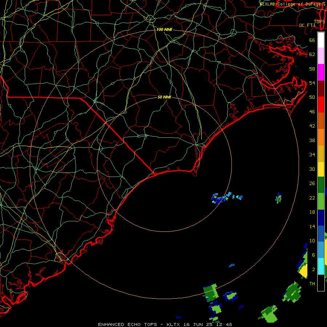Click the legend value 62
The image size is (327, 327).
[x=312, y=54]
